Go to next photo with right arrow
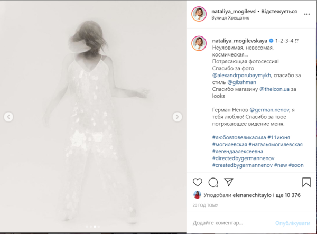The image size is (317, 234). coord(177,117)
